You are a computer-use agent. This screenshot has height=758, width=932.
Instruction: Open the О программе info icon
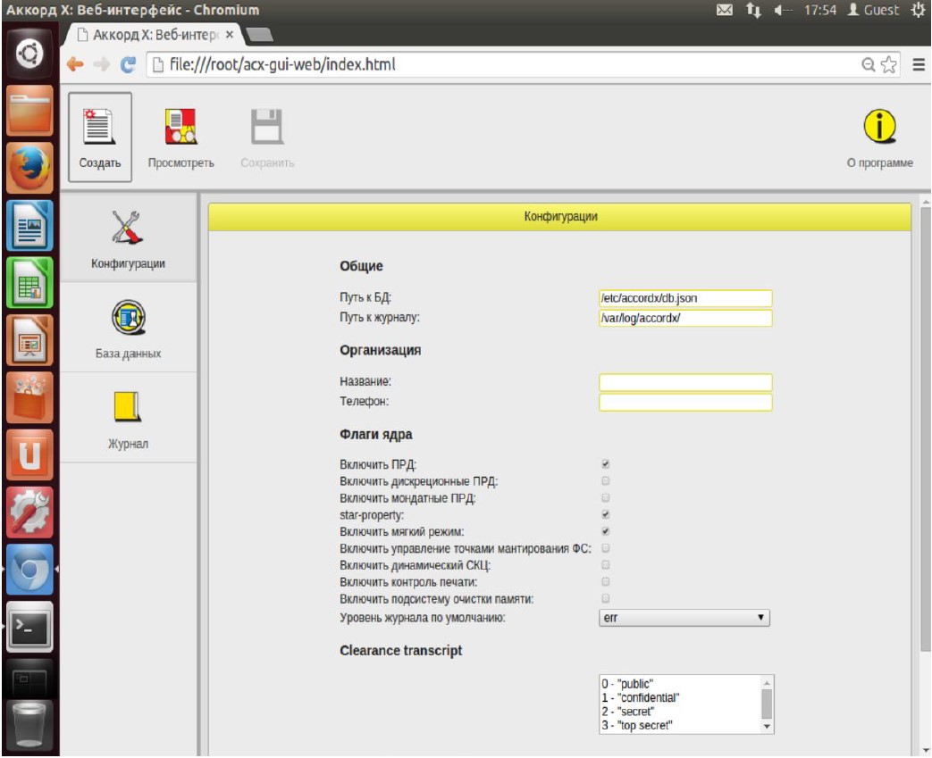pos(879,126)
